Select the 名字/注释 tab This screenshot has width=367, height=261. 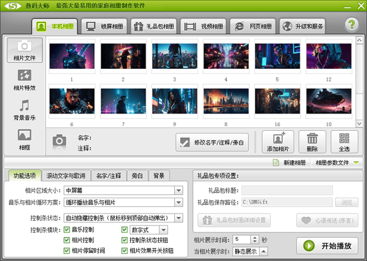109,176
